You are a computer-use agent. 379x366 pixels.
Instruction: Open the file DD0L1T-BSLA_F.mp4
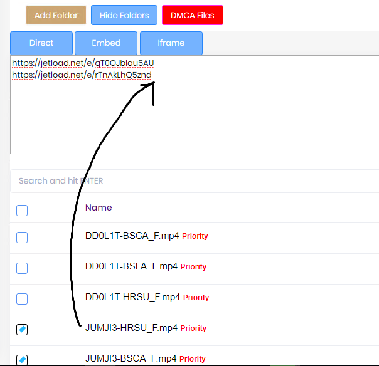131,267
